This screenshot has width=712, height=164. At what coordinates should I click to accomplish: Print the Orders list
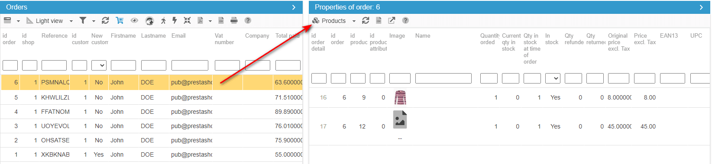pyautogui.click(x=234, y=20)
